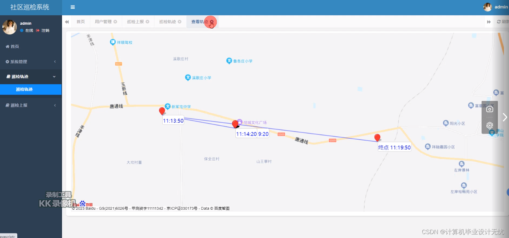Click the 鲁各庄小学 school POI icon

[229, 61]
